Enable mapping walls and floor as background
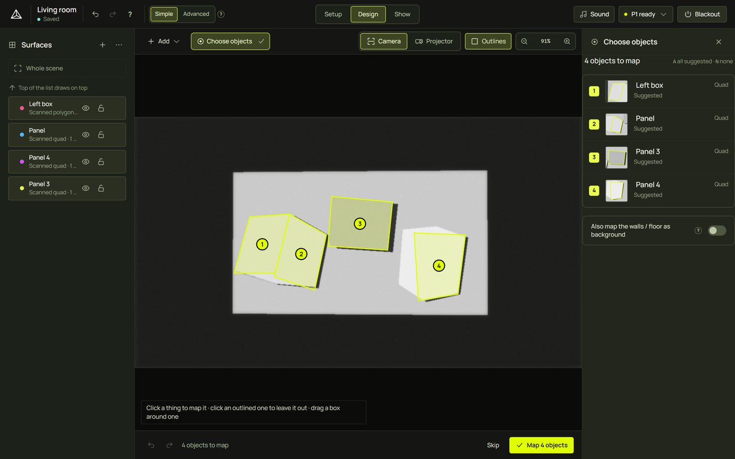Viewport: 735px width, 459px height. pyautogui.click(x=717, y=230)
